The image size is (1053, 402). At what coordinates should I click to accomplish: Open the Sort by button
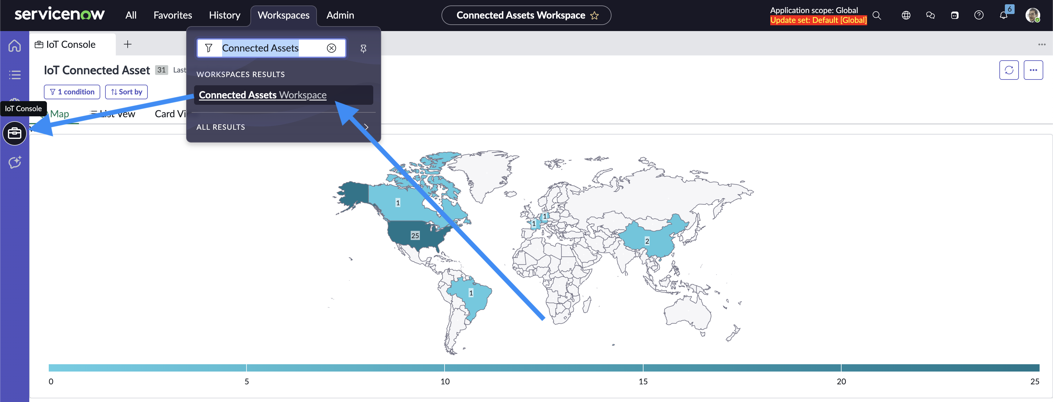[126, 92]
